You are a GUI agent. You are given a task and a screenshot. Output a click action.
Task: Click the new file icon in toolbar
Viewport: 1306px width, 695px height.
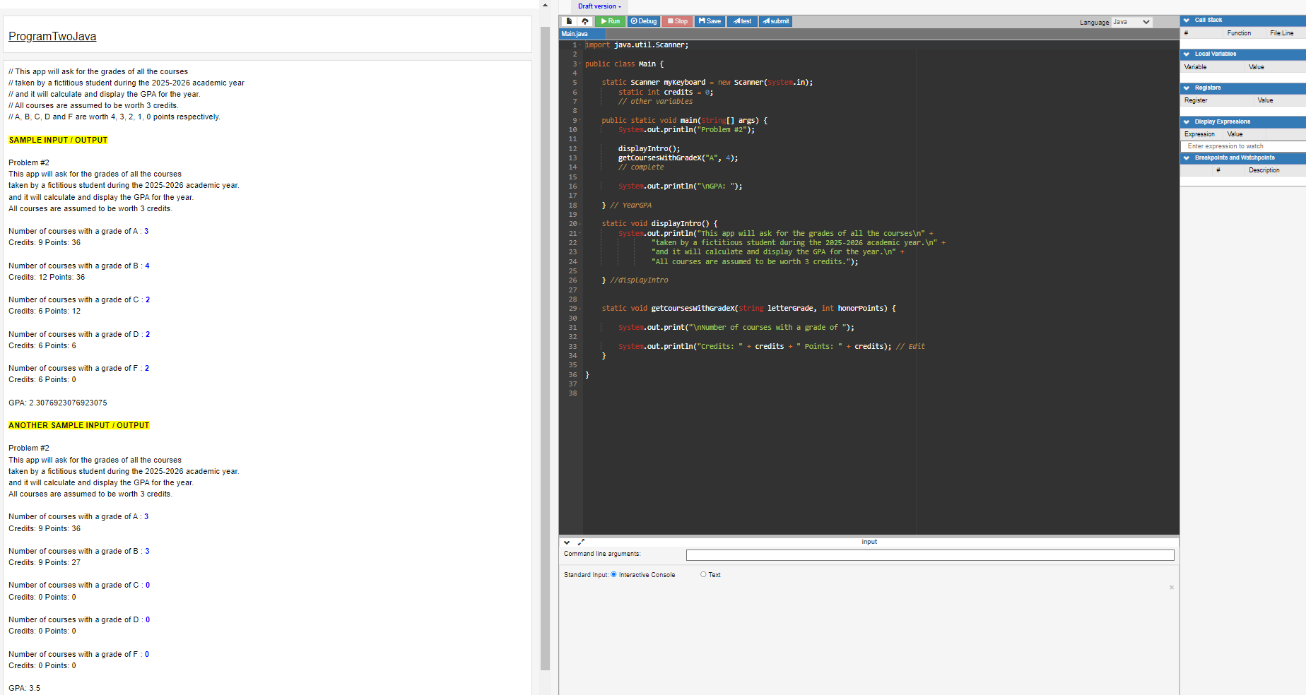click(569, 21)
